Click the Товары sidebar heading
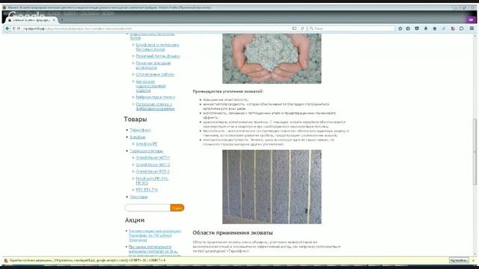 pyautogui.click(x=135, y=120)
